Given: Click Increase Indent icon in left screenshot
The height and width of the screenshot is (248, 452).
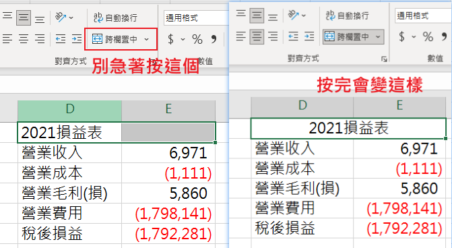Looking at the screenshot, I should coord(77,38).
